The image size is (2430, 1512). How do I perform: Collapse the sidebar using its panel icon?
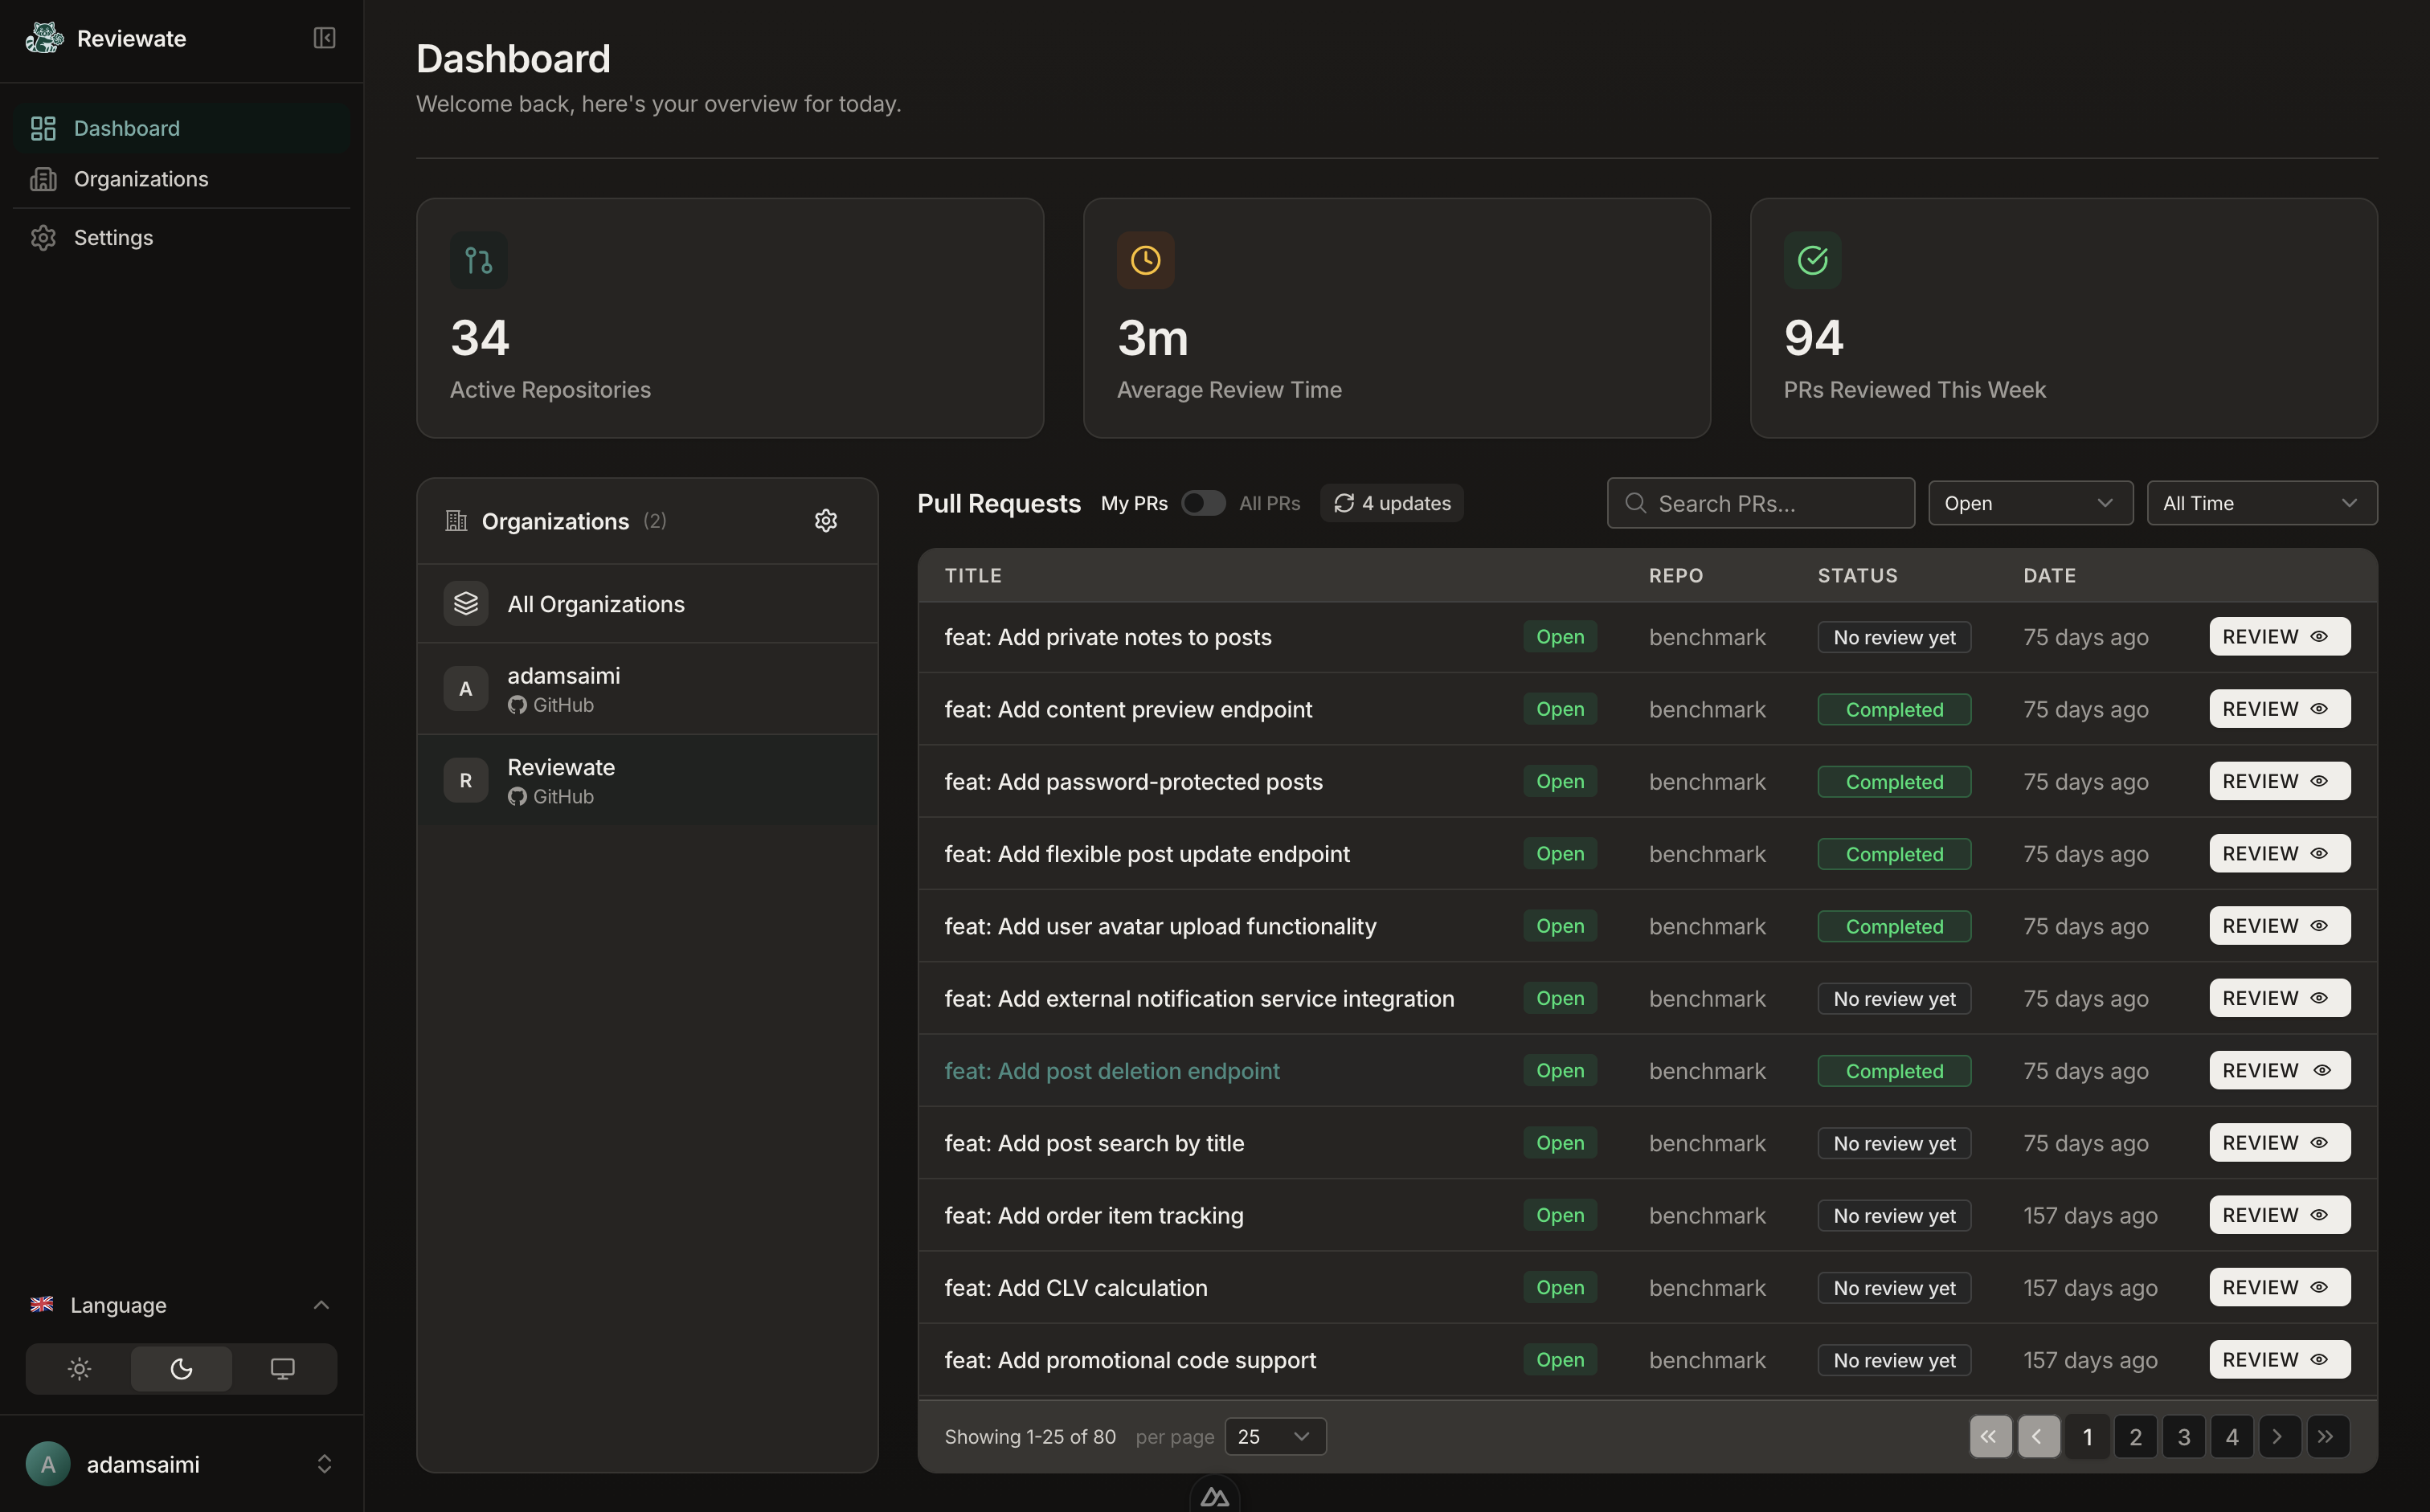tap(324, 38)
